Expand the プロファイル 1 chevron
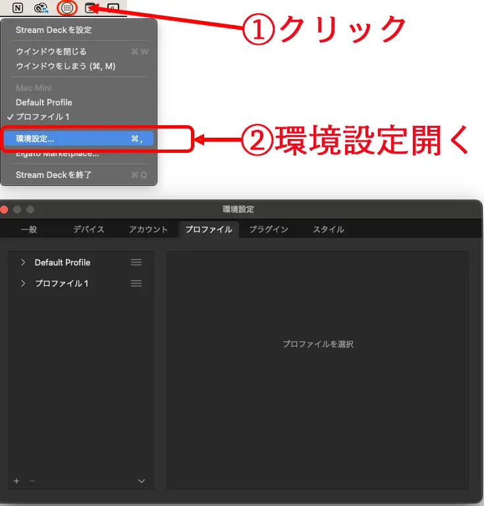 23,283
